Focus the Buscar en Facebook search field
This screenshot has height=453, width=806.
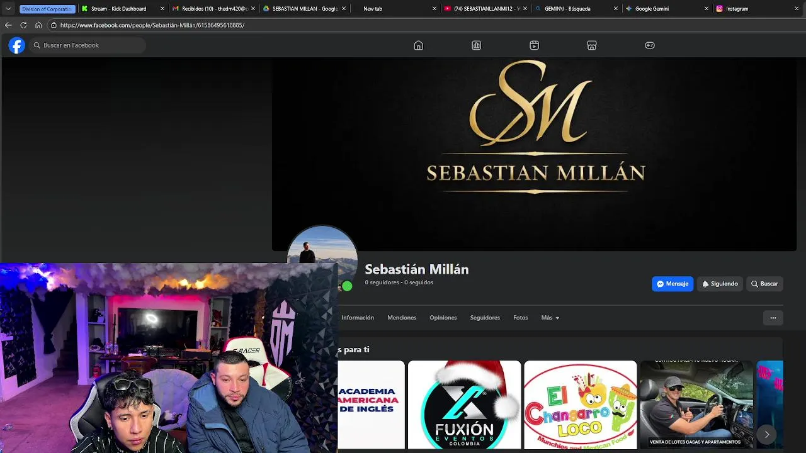tap(88, 45)
